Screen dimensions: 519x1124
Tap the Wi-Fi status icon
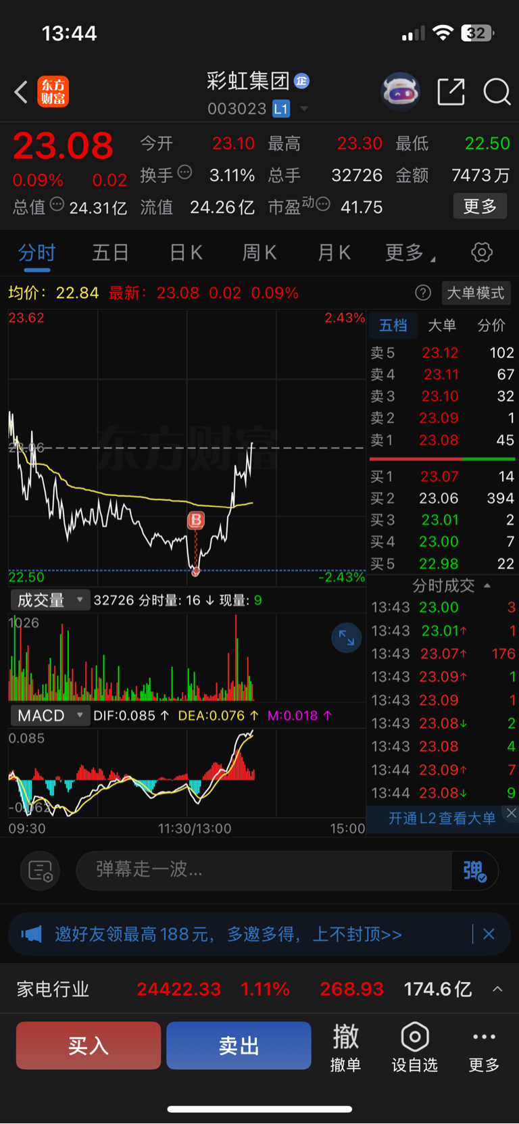tap(443, 33)
